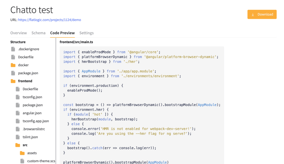Viewport: 284px width, 164px height.
Task: Click the Download button
Action: [x=262, y=14]
